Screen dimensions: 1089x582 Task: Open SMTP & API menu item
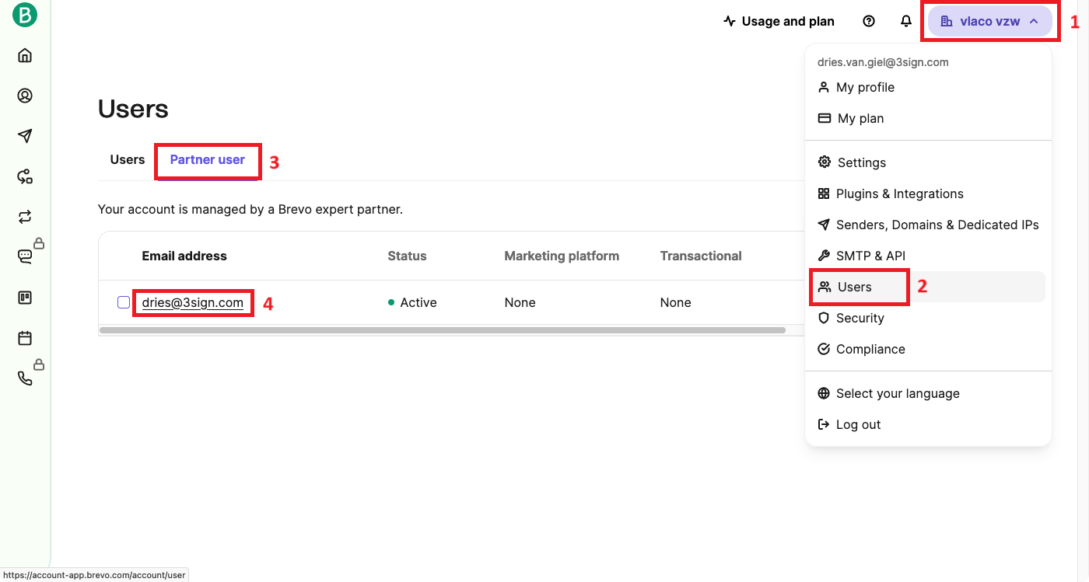click(x=928, y=256)
